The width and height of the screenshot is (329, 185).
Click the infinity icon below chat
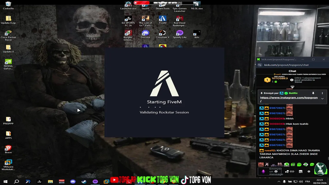292,171
